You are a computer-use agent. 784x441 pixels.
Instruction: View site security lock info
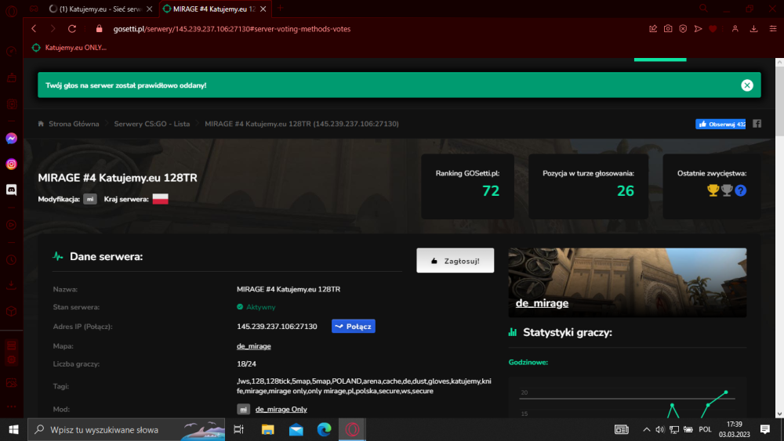pyautogui.click(x=99, y=29)
